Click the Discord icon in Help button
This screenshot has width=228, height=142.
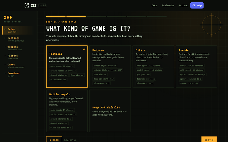click(x=194, y=5)
